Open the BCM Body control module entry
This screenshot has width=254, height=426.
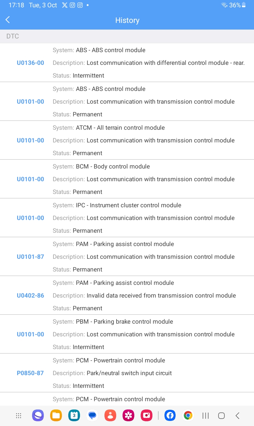click(x=127, y=179)
